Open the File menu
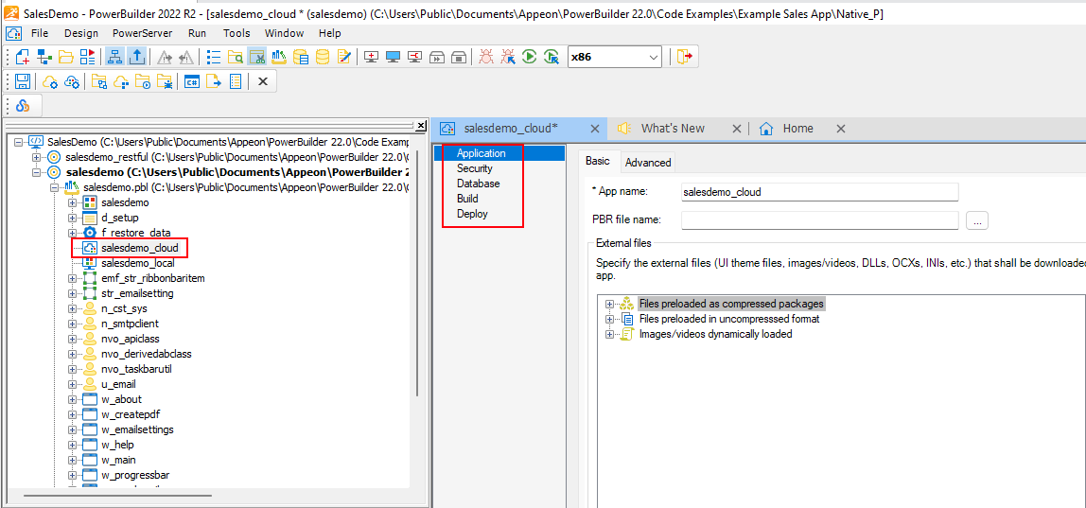The image size is (1086, 508). (x=40, y=33)
